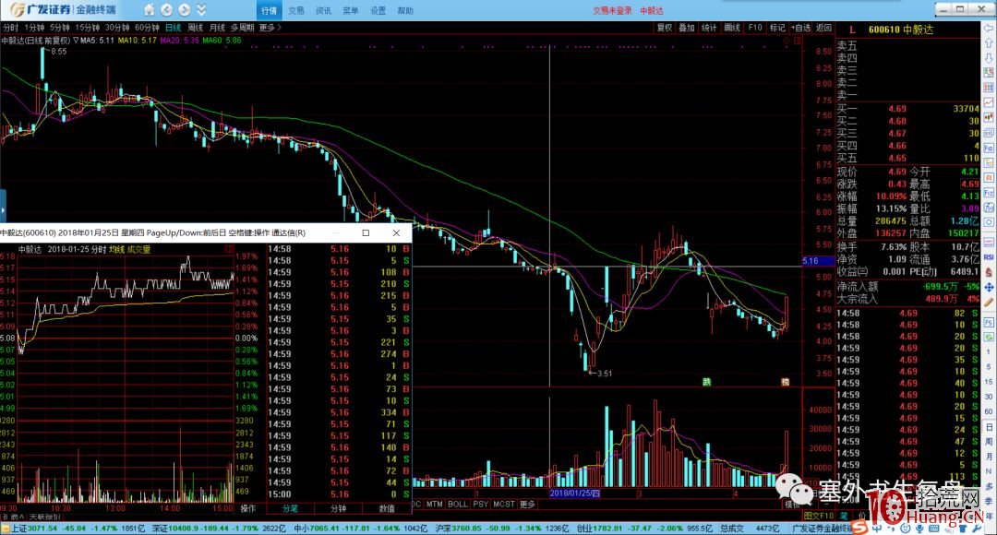Expand the 更多 periods list
997x535 pixels.
click(270, 28)
